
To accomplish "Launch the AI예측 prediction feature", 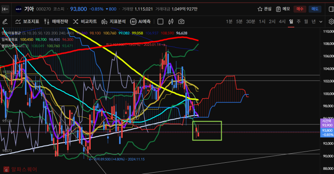I will click(140, 22).
